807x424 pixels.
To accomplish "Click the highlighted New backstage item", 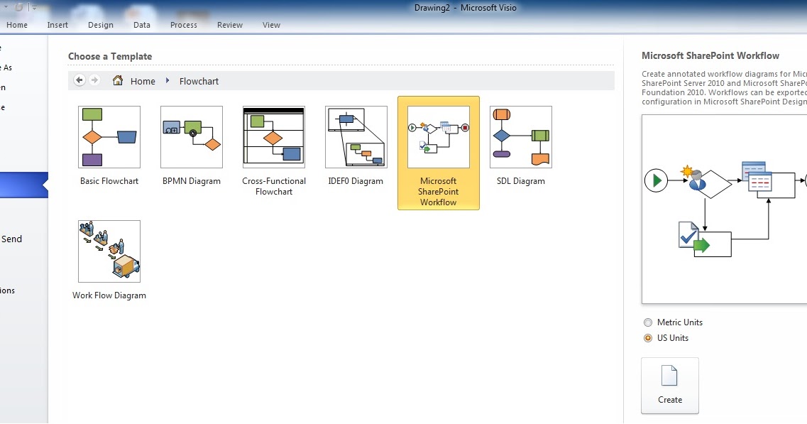I will (x=23, y=185).
